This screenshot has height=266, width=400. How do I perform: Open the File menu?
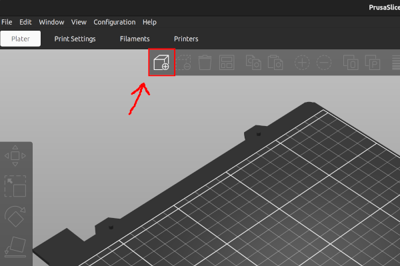point(7,22)
